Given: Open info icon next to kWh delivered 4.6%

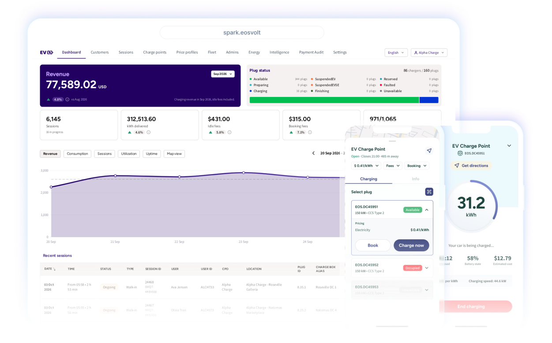Looking at the screenshot, I should click(148, 132).
